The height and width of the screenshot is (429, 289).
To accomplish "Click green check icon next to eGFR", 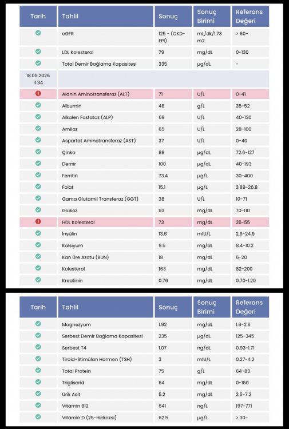I will pyautogui.click(x=38, y=33).
